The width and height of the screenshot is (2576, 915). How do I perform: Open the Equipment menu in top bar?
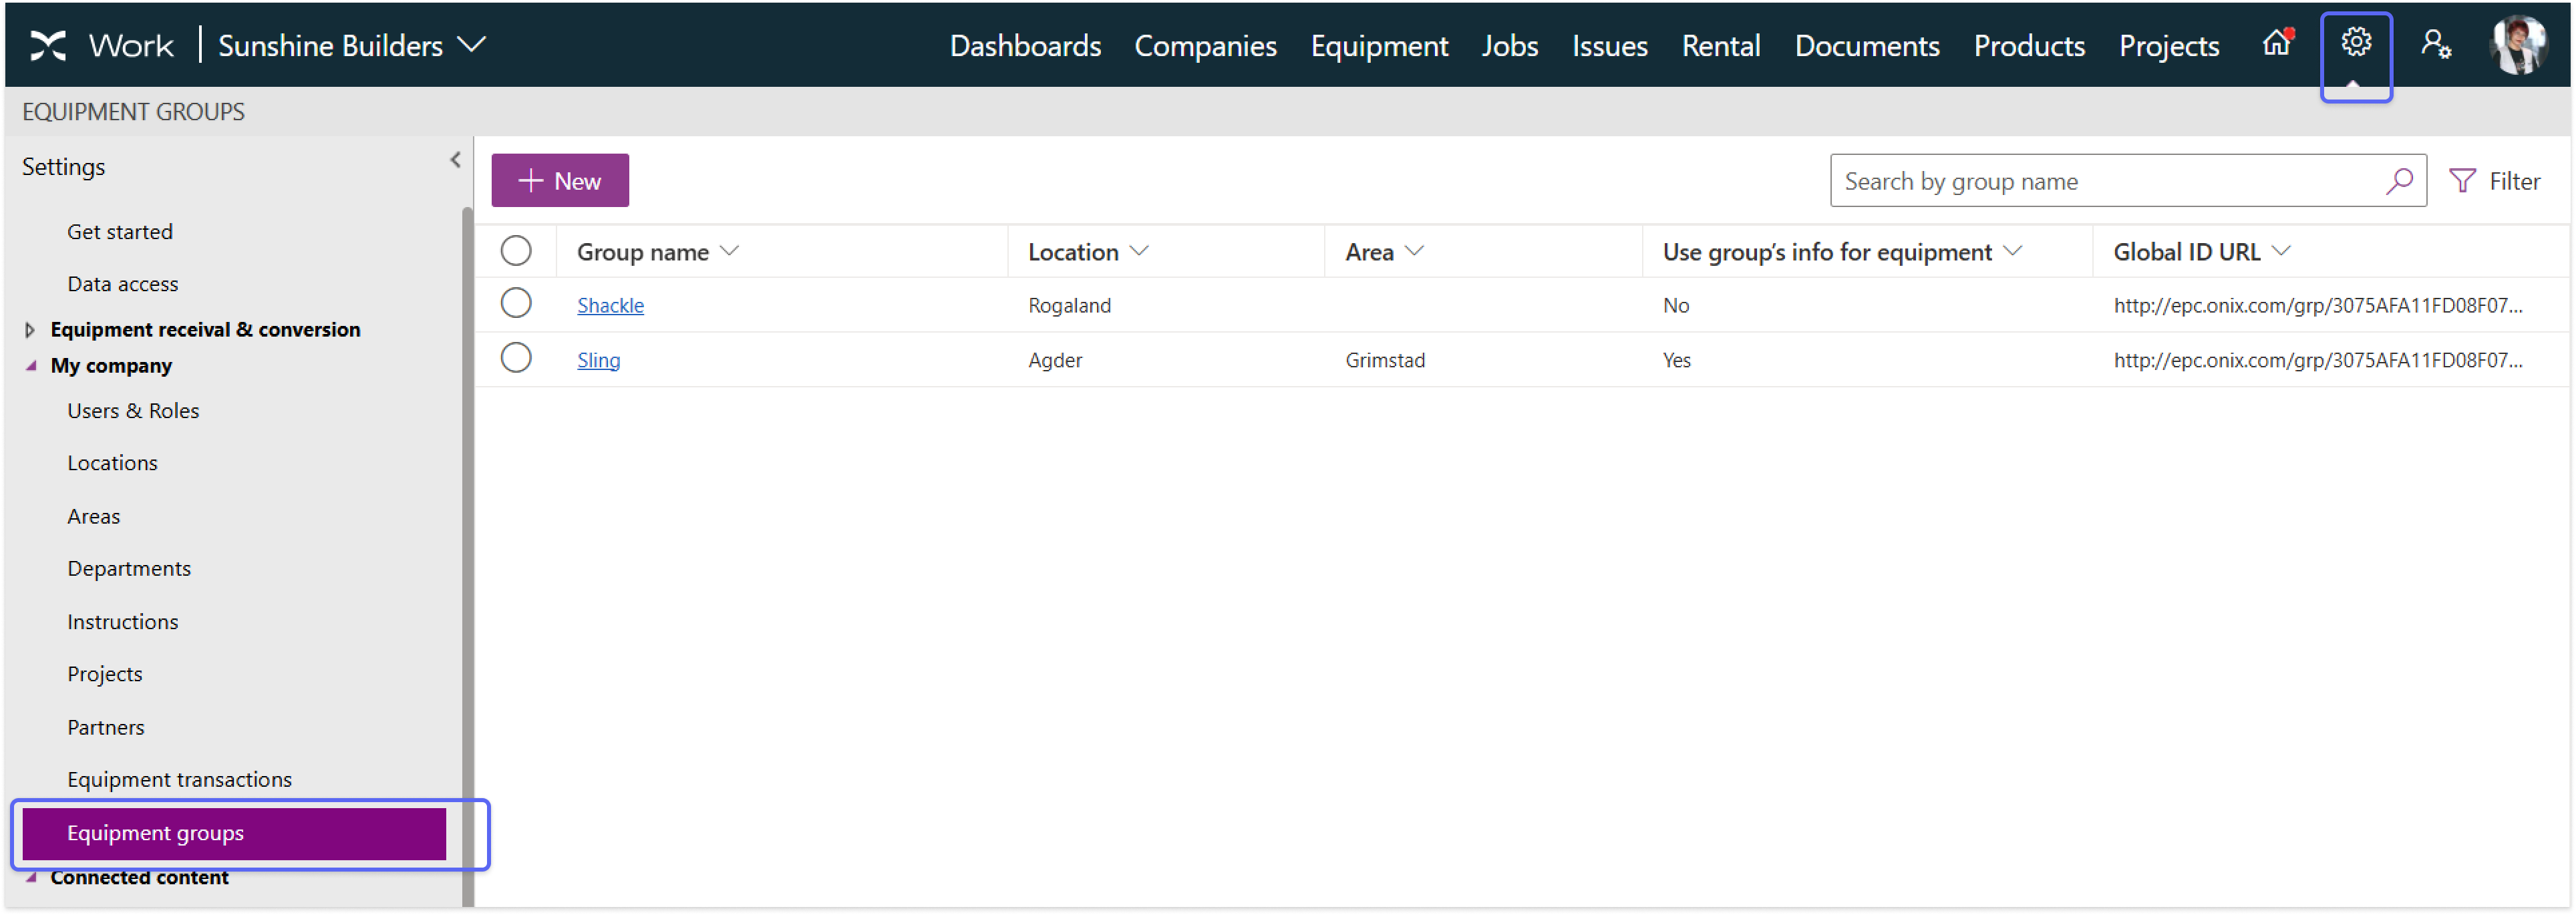click(1378, 46)
